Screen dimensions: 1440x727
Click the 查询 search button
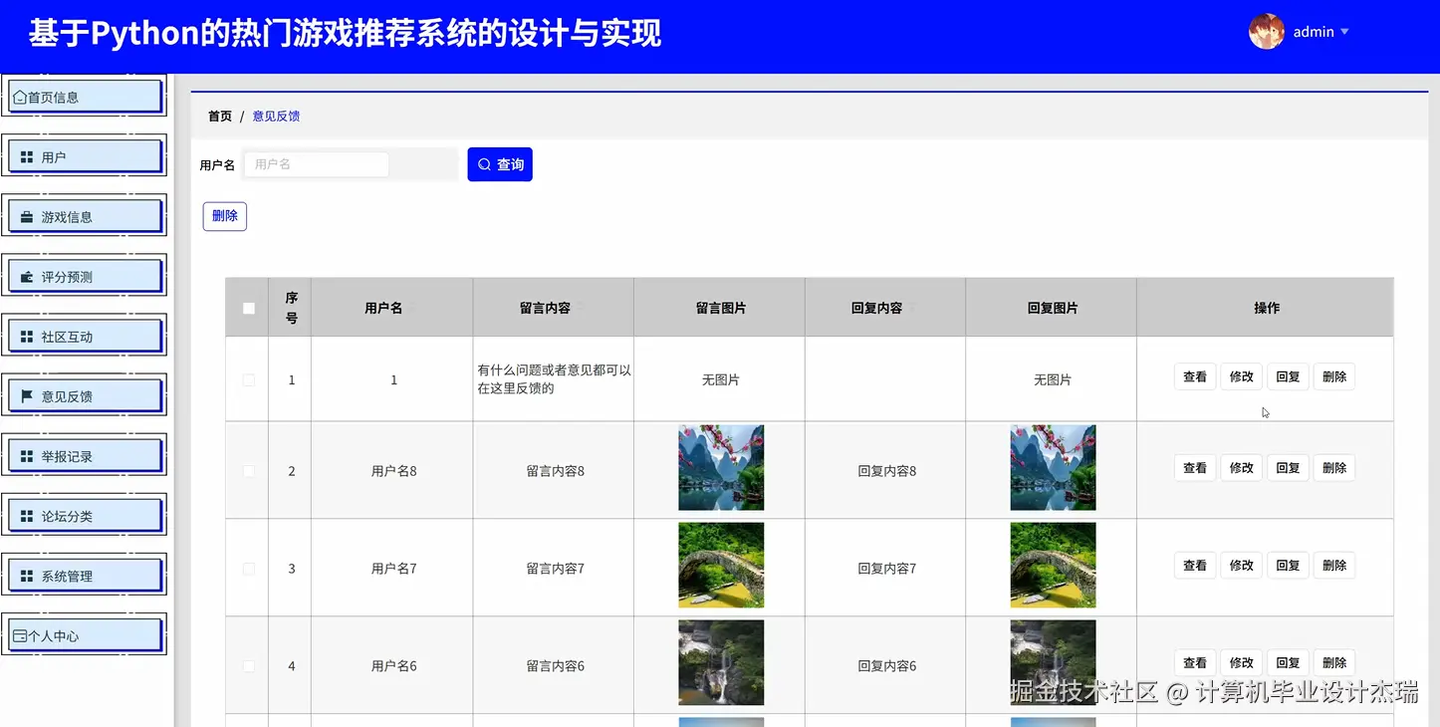tap(500, 164)
